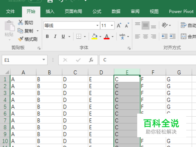
Task: Toggle middle vertical alignment
Action: (145, 25)
